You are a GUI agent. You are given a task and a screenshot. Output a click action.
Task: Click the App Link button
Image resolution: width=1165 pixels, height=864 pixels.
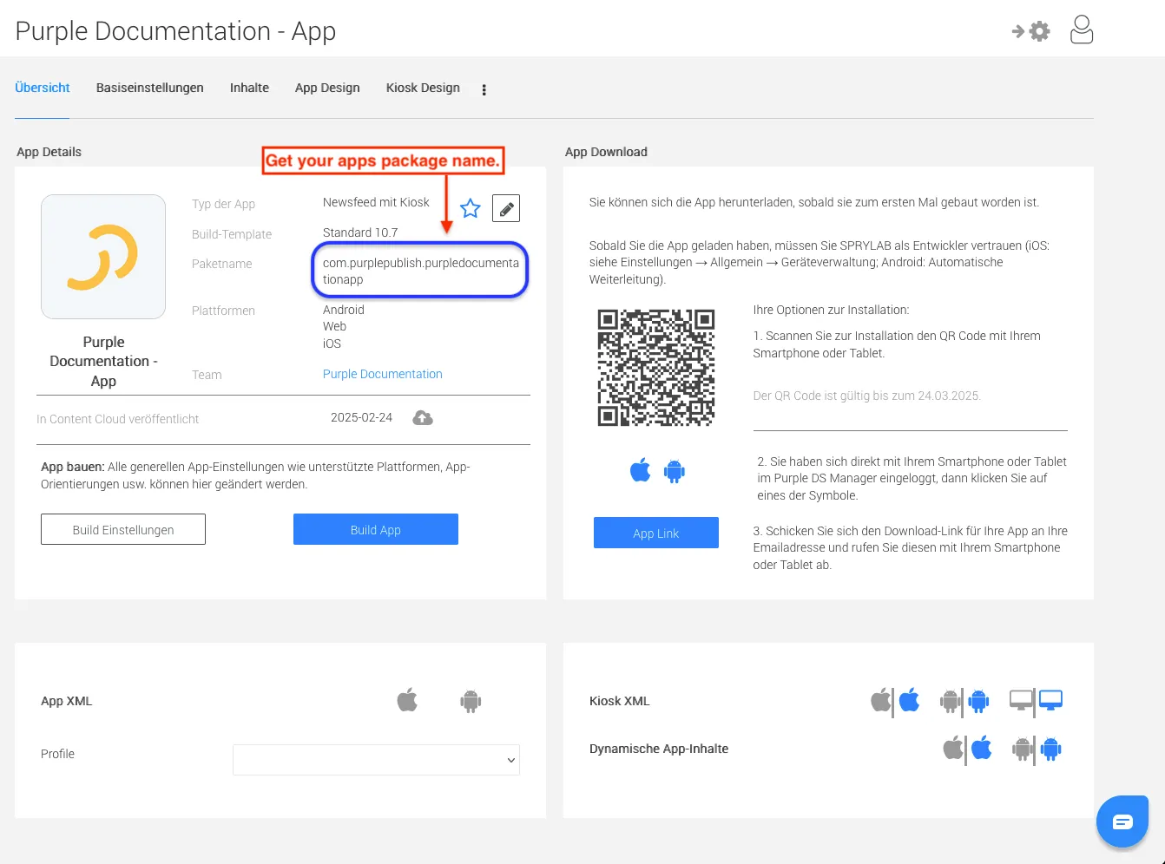pyautogui.click(x=656, y=533)
